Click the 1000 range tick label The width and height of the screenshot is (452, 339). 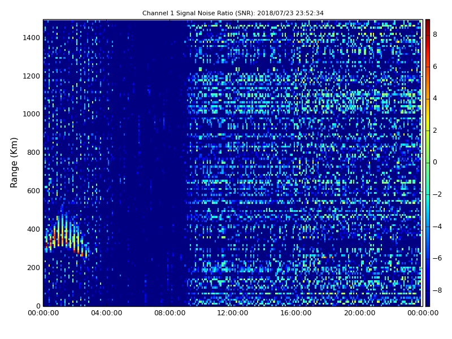[x=32, y=114]
